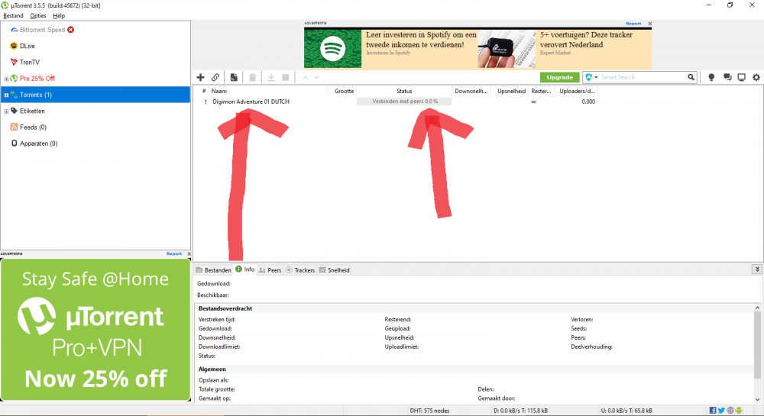The image size is (764, 416).
Task: Open the search provider shield dropdown
Action: (591, 77)
